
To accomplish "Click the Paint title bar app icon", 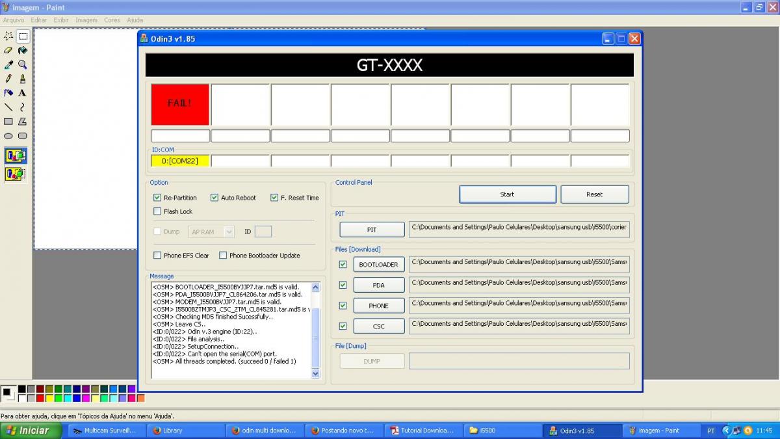I will [x=6, y=7].
